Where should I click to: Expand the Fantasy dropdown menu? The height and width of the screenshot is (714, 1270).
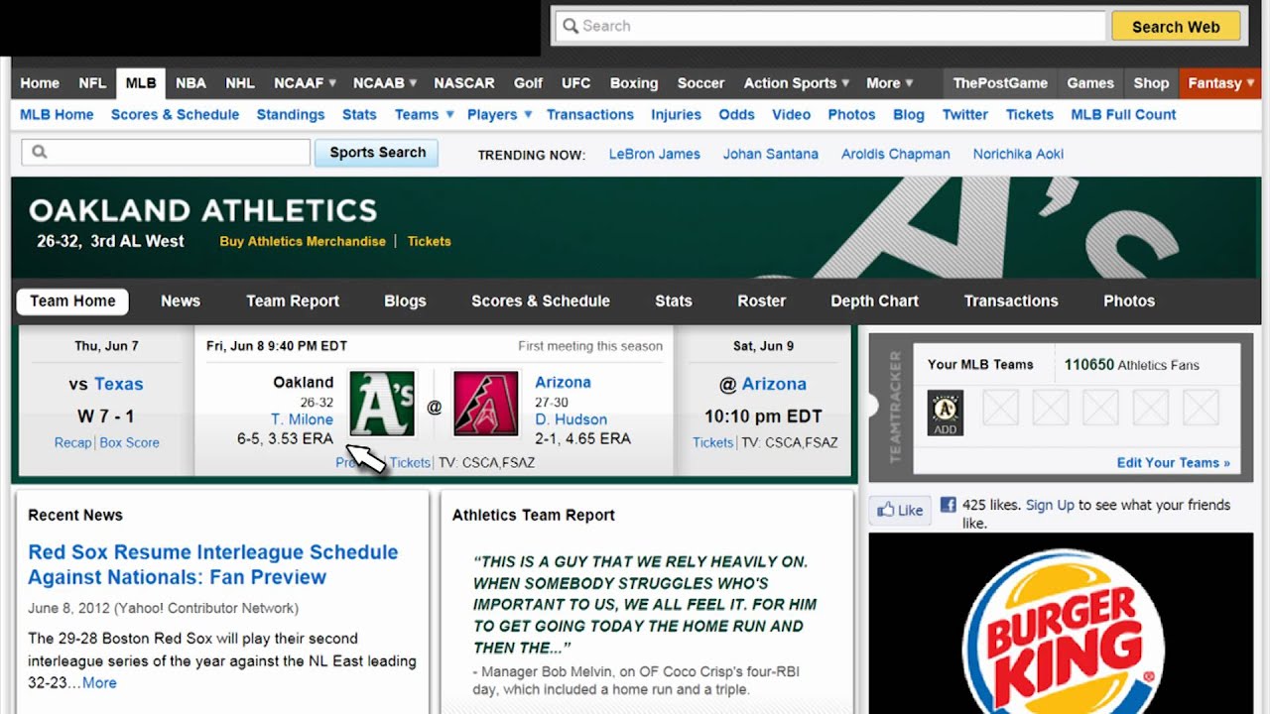pos(1250,83)
